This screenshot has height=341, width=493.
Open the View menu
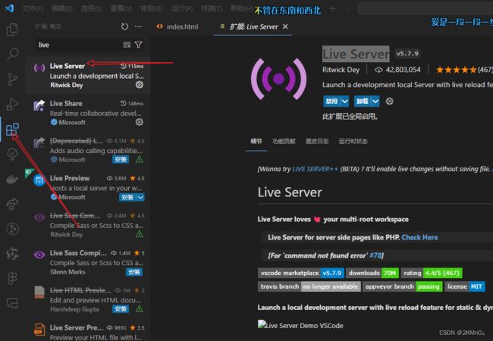pos(121,8)
